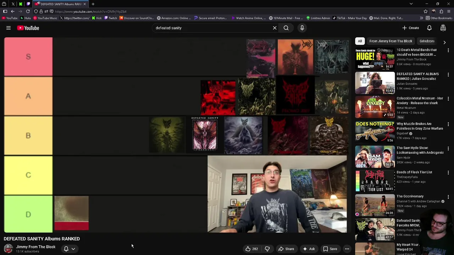Viewport: 454px width, 255px height.
Task: List all tabs dropdown arrow
Action: coord(411,4)
